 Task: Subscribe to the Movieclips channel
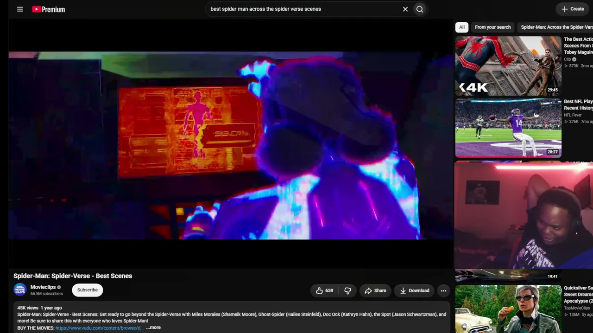(88, 290)
